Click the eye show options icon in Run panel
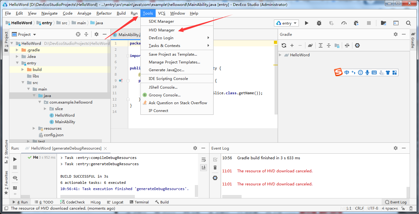419x214 pixels. click(x=15, y=178)
